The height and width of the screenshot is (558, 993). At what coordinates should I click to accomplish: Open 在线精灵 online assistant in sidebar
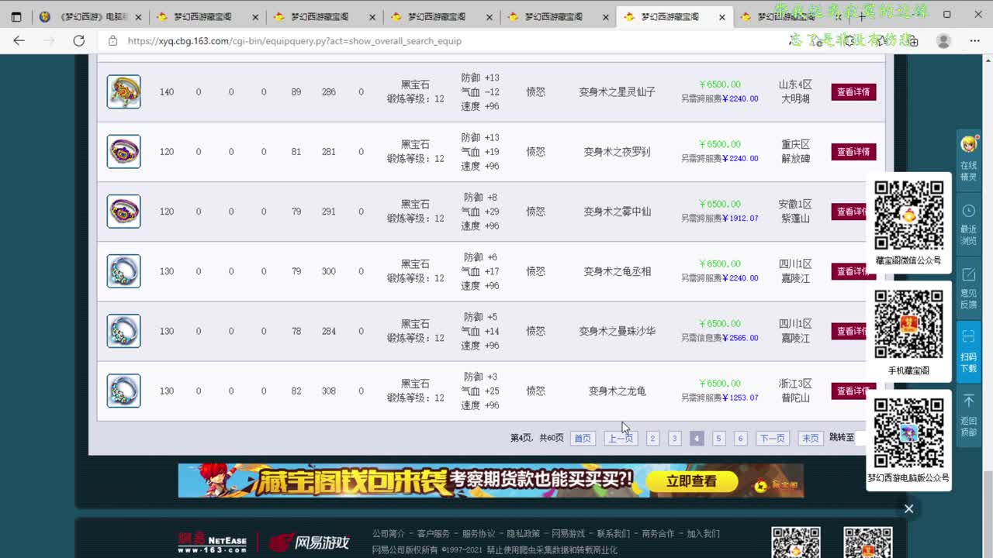click(968, 158)
